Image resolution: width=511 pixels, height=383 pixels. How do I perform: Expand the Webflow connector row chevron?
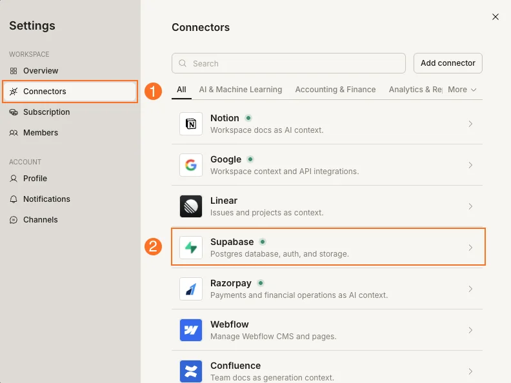470,330
